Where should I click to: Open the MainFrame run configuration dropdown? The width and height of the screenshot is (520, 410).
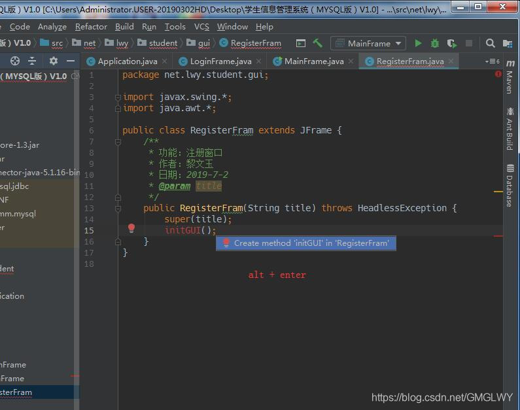pos(368,43)
